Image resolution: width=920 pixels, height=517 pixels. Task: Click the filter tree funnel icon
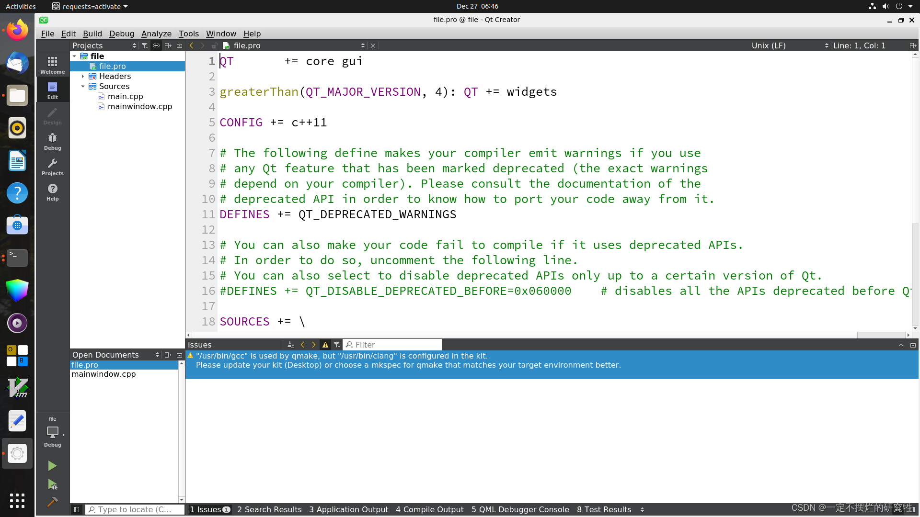(x=145, y=45)
